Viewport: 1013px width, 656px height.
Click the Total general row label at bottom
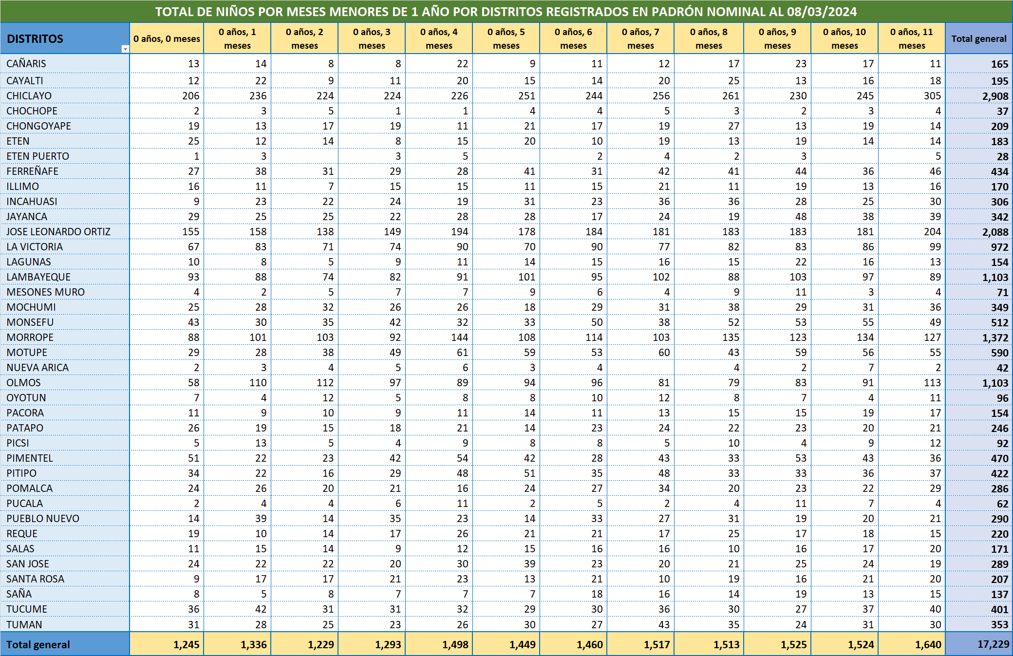pyautogui.click(x=38, y=644)
